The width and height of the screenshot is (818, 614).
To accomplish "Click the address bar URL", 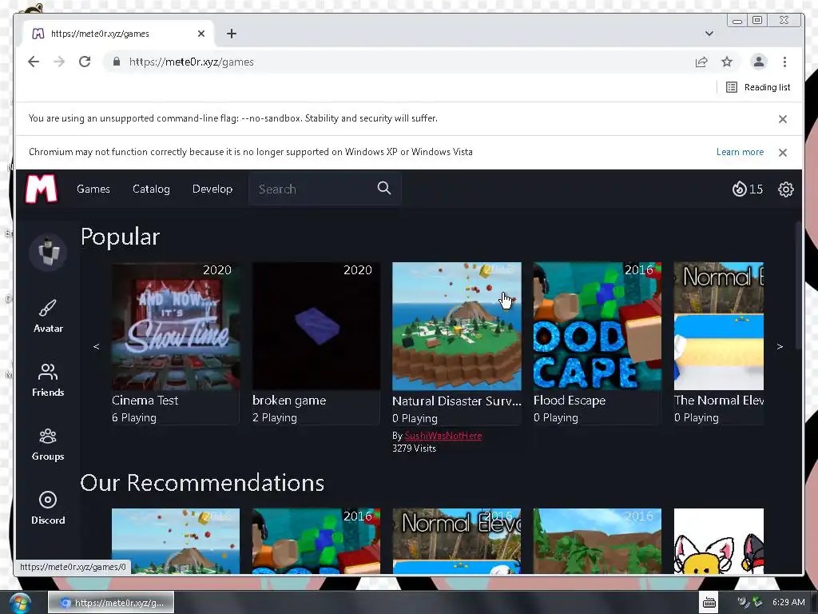I will (192, 62).
